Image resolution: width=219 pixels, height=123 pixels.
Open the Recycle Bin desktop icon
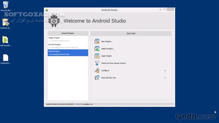click(x=6, y=6)
